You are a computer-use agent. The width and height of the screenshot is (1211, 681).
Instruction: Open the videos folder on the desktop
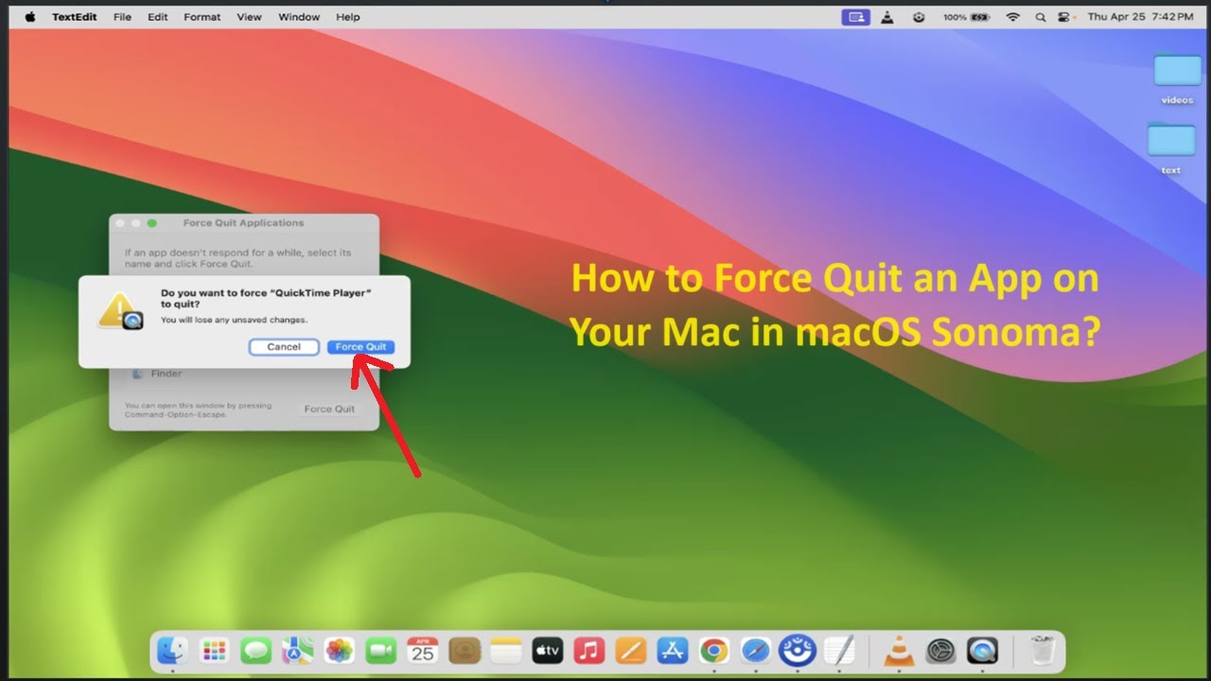(x=1178, y=77)
